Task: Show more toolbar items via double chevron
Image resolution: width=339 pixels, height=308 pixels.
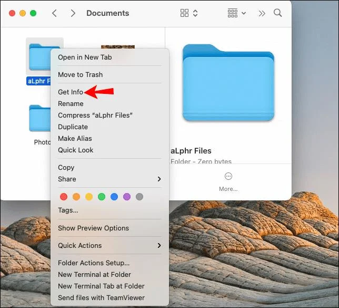Action: [x=262, y=13]
